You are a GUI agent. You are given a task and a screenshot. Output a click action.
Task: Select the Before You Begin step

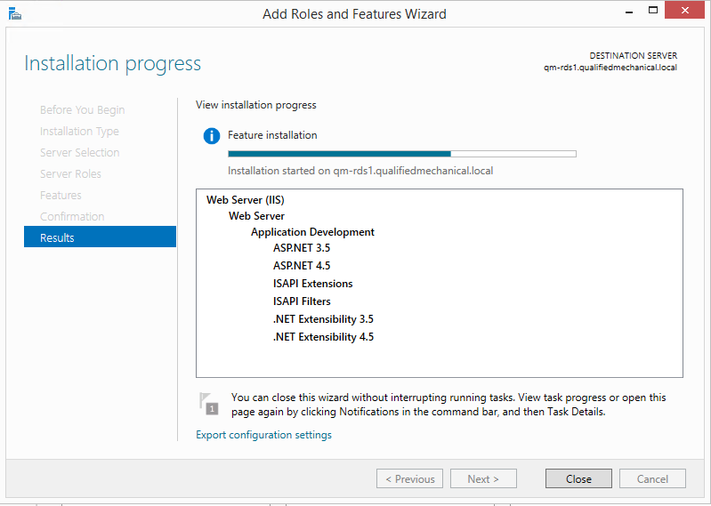pos(82,110)
